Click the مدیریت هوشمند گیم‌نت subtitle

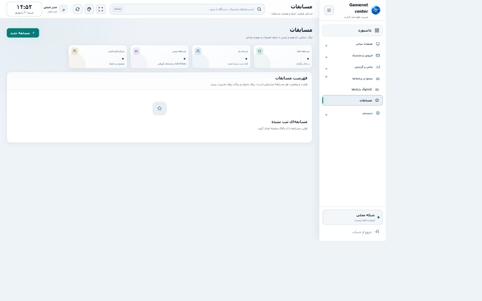[x=356, y=17]
